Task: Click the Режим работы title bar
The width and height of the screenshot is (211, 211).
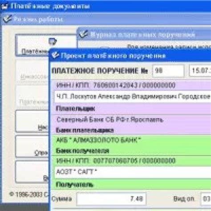Action: pyautogui.click(x=106, y=19)
